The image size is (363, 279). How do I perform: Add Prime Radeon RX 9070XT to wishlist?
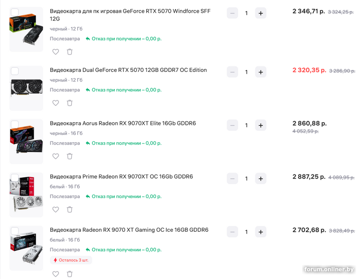coord(56,209)
